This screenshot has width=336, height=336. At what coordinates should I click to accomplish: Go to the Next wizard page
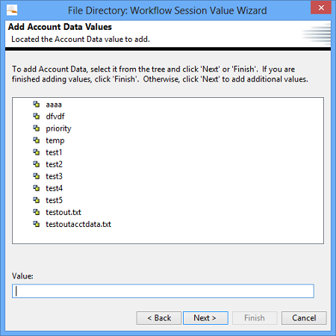(205, 318)
